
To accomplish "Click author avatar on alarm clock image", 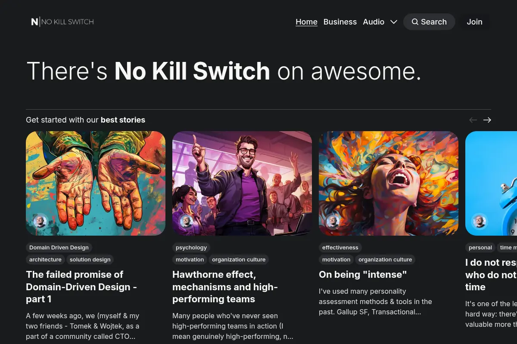I will [x=480, y=221].
